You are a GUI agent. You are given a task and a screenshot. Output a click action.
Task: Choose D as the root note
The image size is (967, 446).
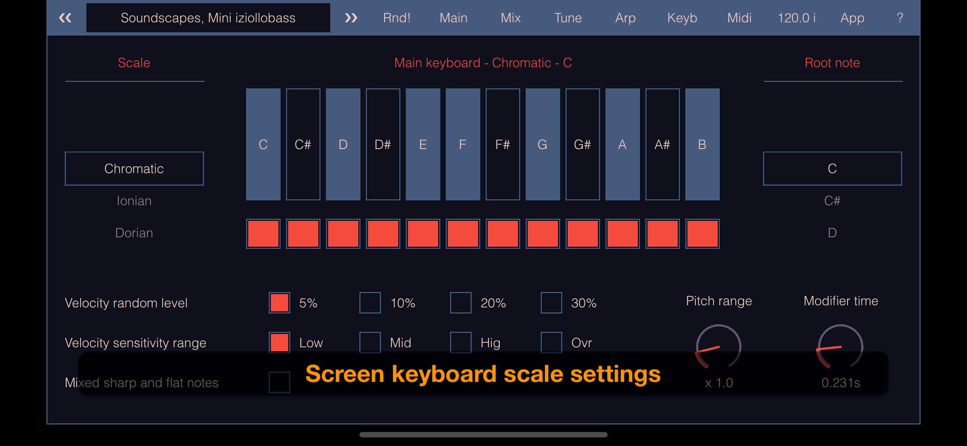point(832,233)
